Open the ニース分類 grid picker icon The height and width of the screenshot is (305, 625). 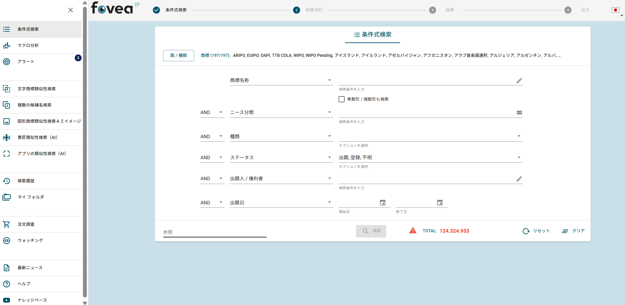click(519, 113)
